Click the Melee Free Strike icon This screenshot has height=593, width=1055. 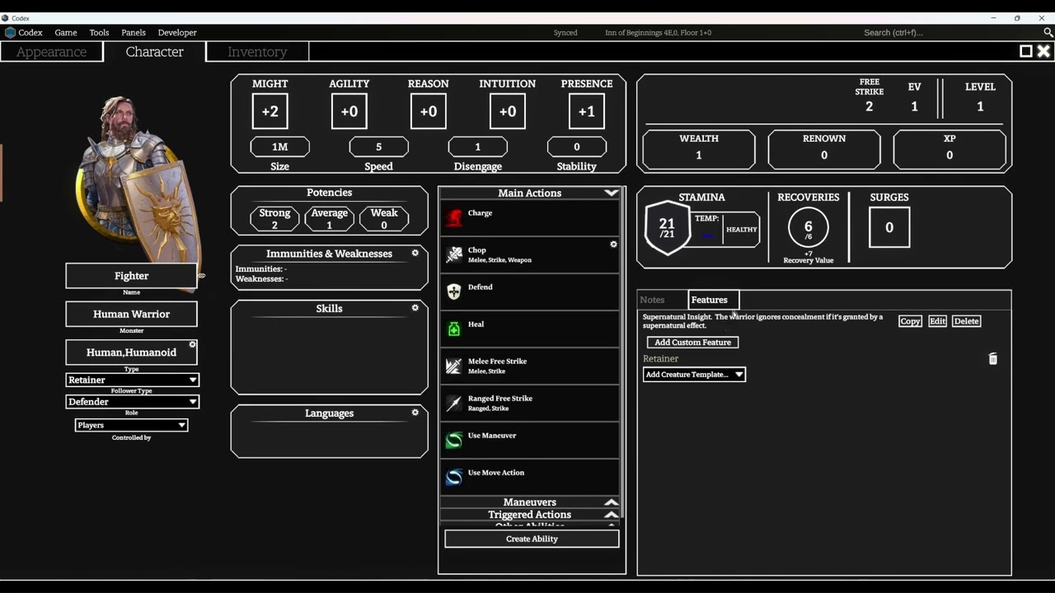point(454,366)
